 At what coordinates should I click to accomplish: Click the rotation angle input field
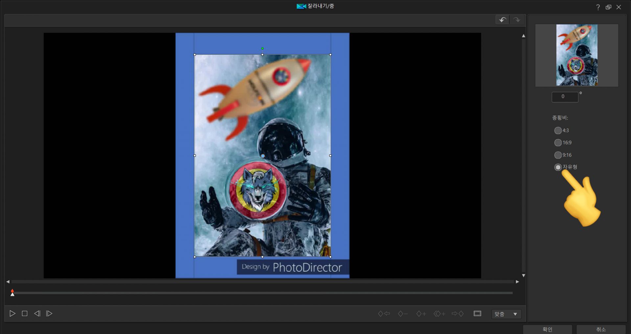click(x=565, y=97)
